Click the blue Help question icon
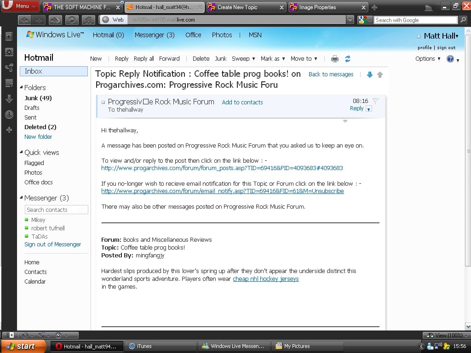Viewport: 471px width, 353px height. (x=450, y=59)
